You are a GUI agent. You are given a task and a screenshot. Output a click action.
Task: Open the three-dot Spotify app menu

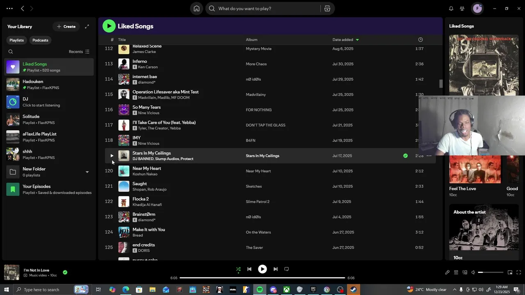(x=9, y=8)
